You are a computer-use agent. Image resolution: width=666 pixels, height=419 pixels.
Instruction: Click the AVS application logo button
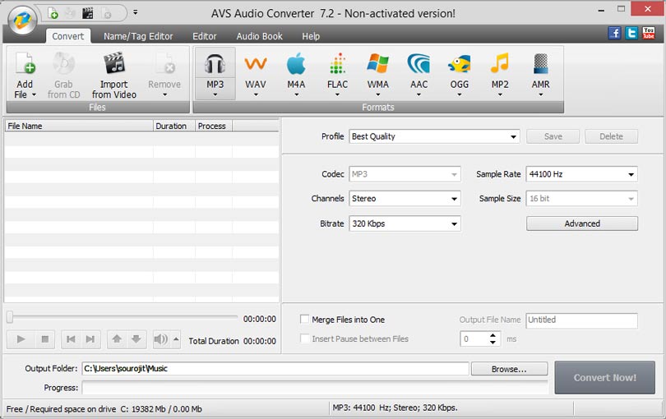(22, 20)
